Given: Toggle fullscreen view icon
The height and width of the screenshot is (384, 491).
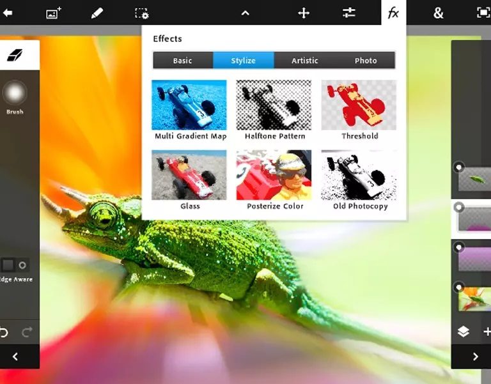Looking at the screenshot, I should (483, 13).
